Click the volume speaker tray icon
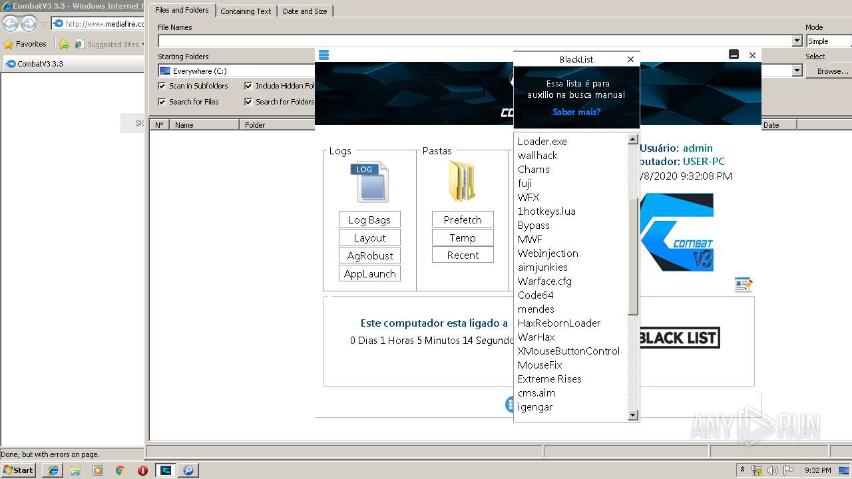Image resolution: width=852 pixels, height=479 pixels. click(773, 470)
